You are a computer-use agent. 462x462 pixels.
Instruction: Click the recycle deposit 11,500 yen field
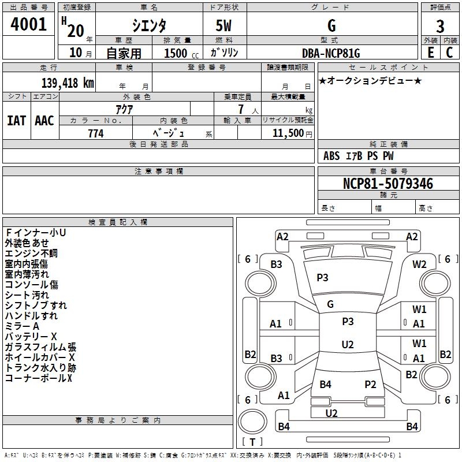click(x=288, y=133)
